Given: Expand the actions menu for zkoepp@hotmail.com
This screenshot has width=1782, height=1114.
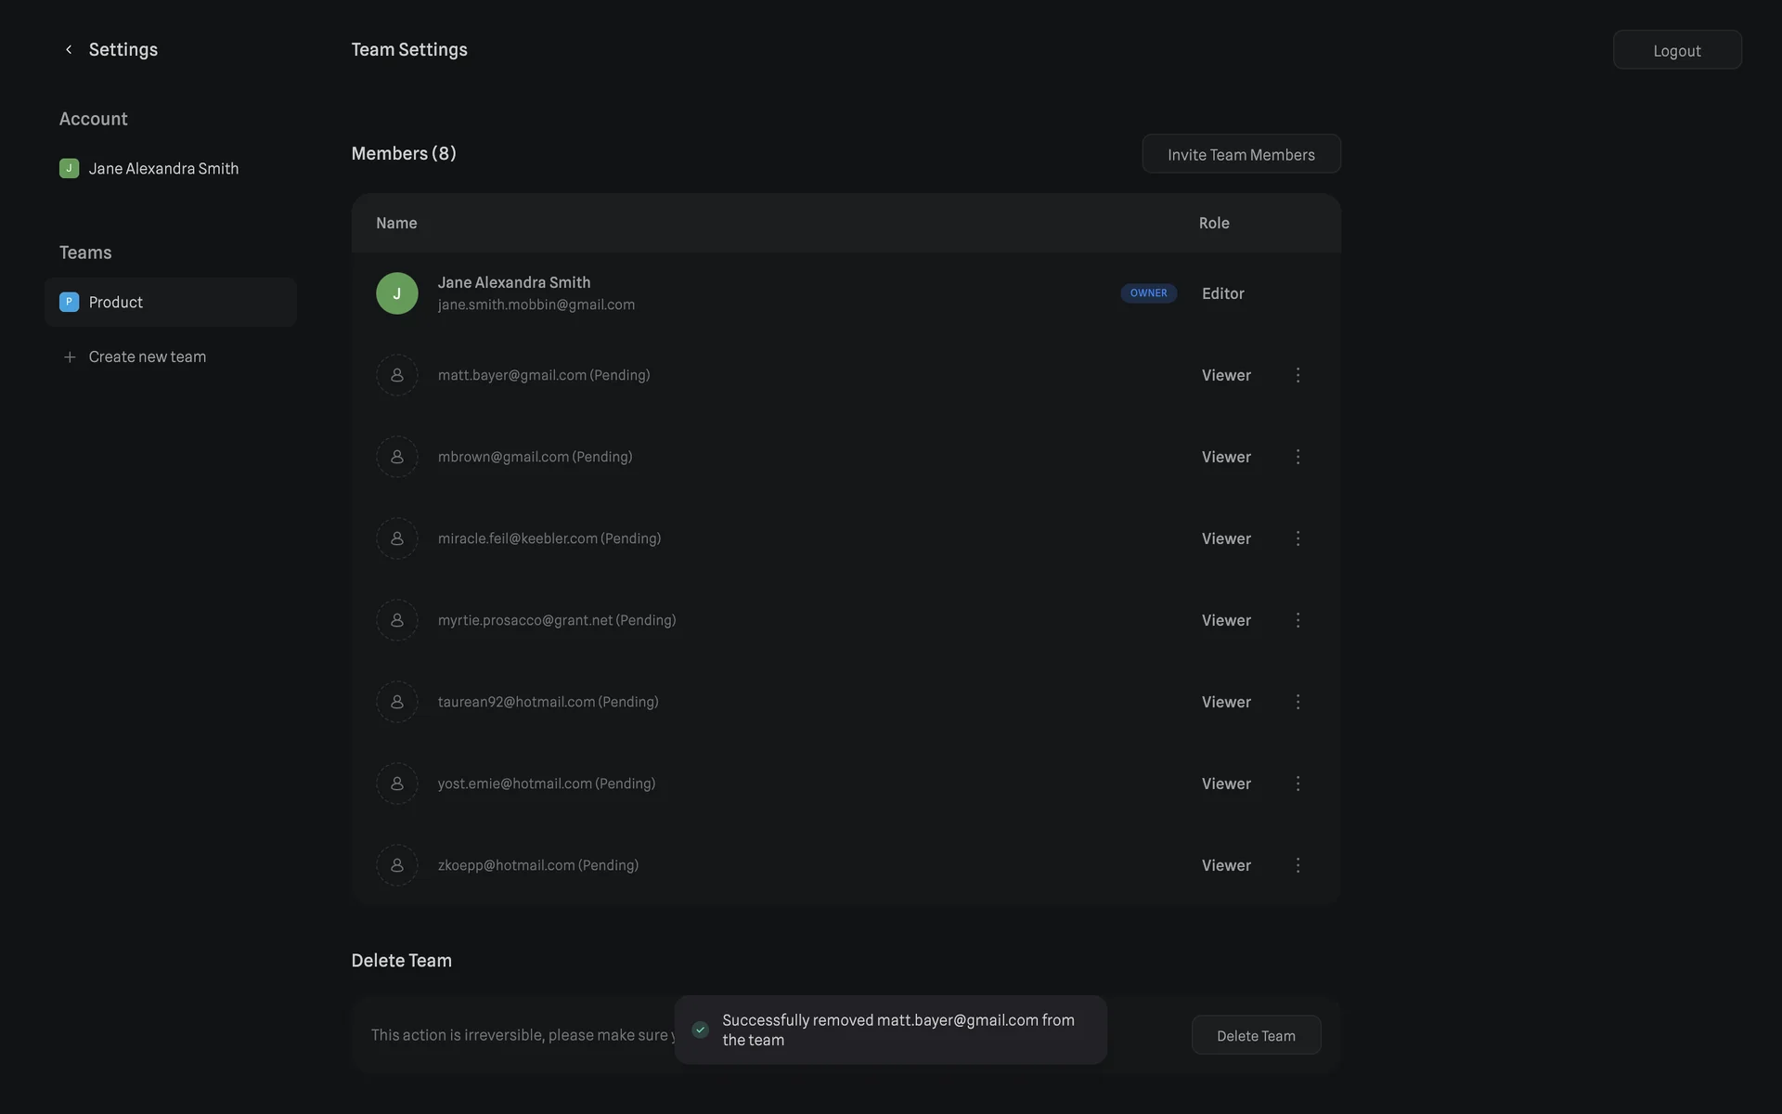Looking at the screenshot, I should tap(1298, 865).
